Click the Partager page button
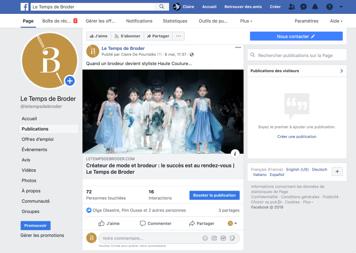The height and width of the screenshot is (253, 356). 158,36
